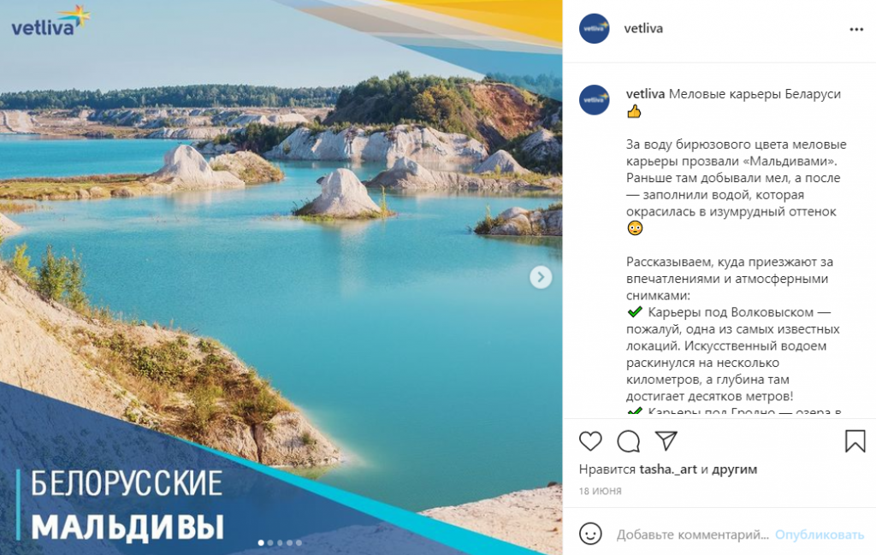Click the vetliva avatar in the header
Viewport: 876px width, 555px height.
pos(594,28)
